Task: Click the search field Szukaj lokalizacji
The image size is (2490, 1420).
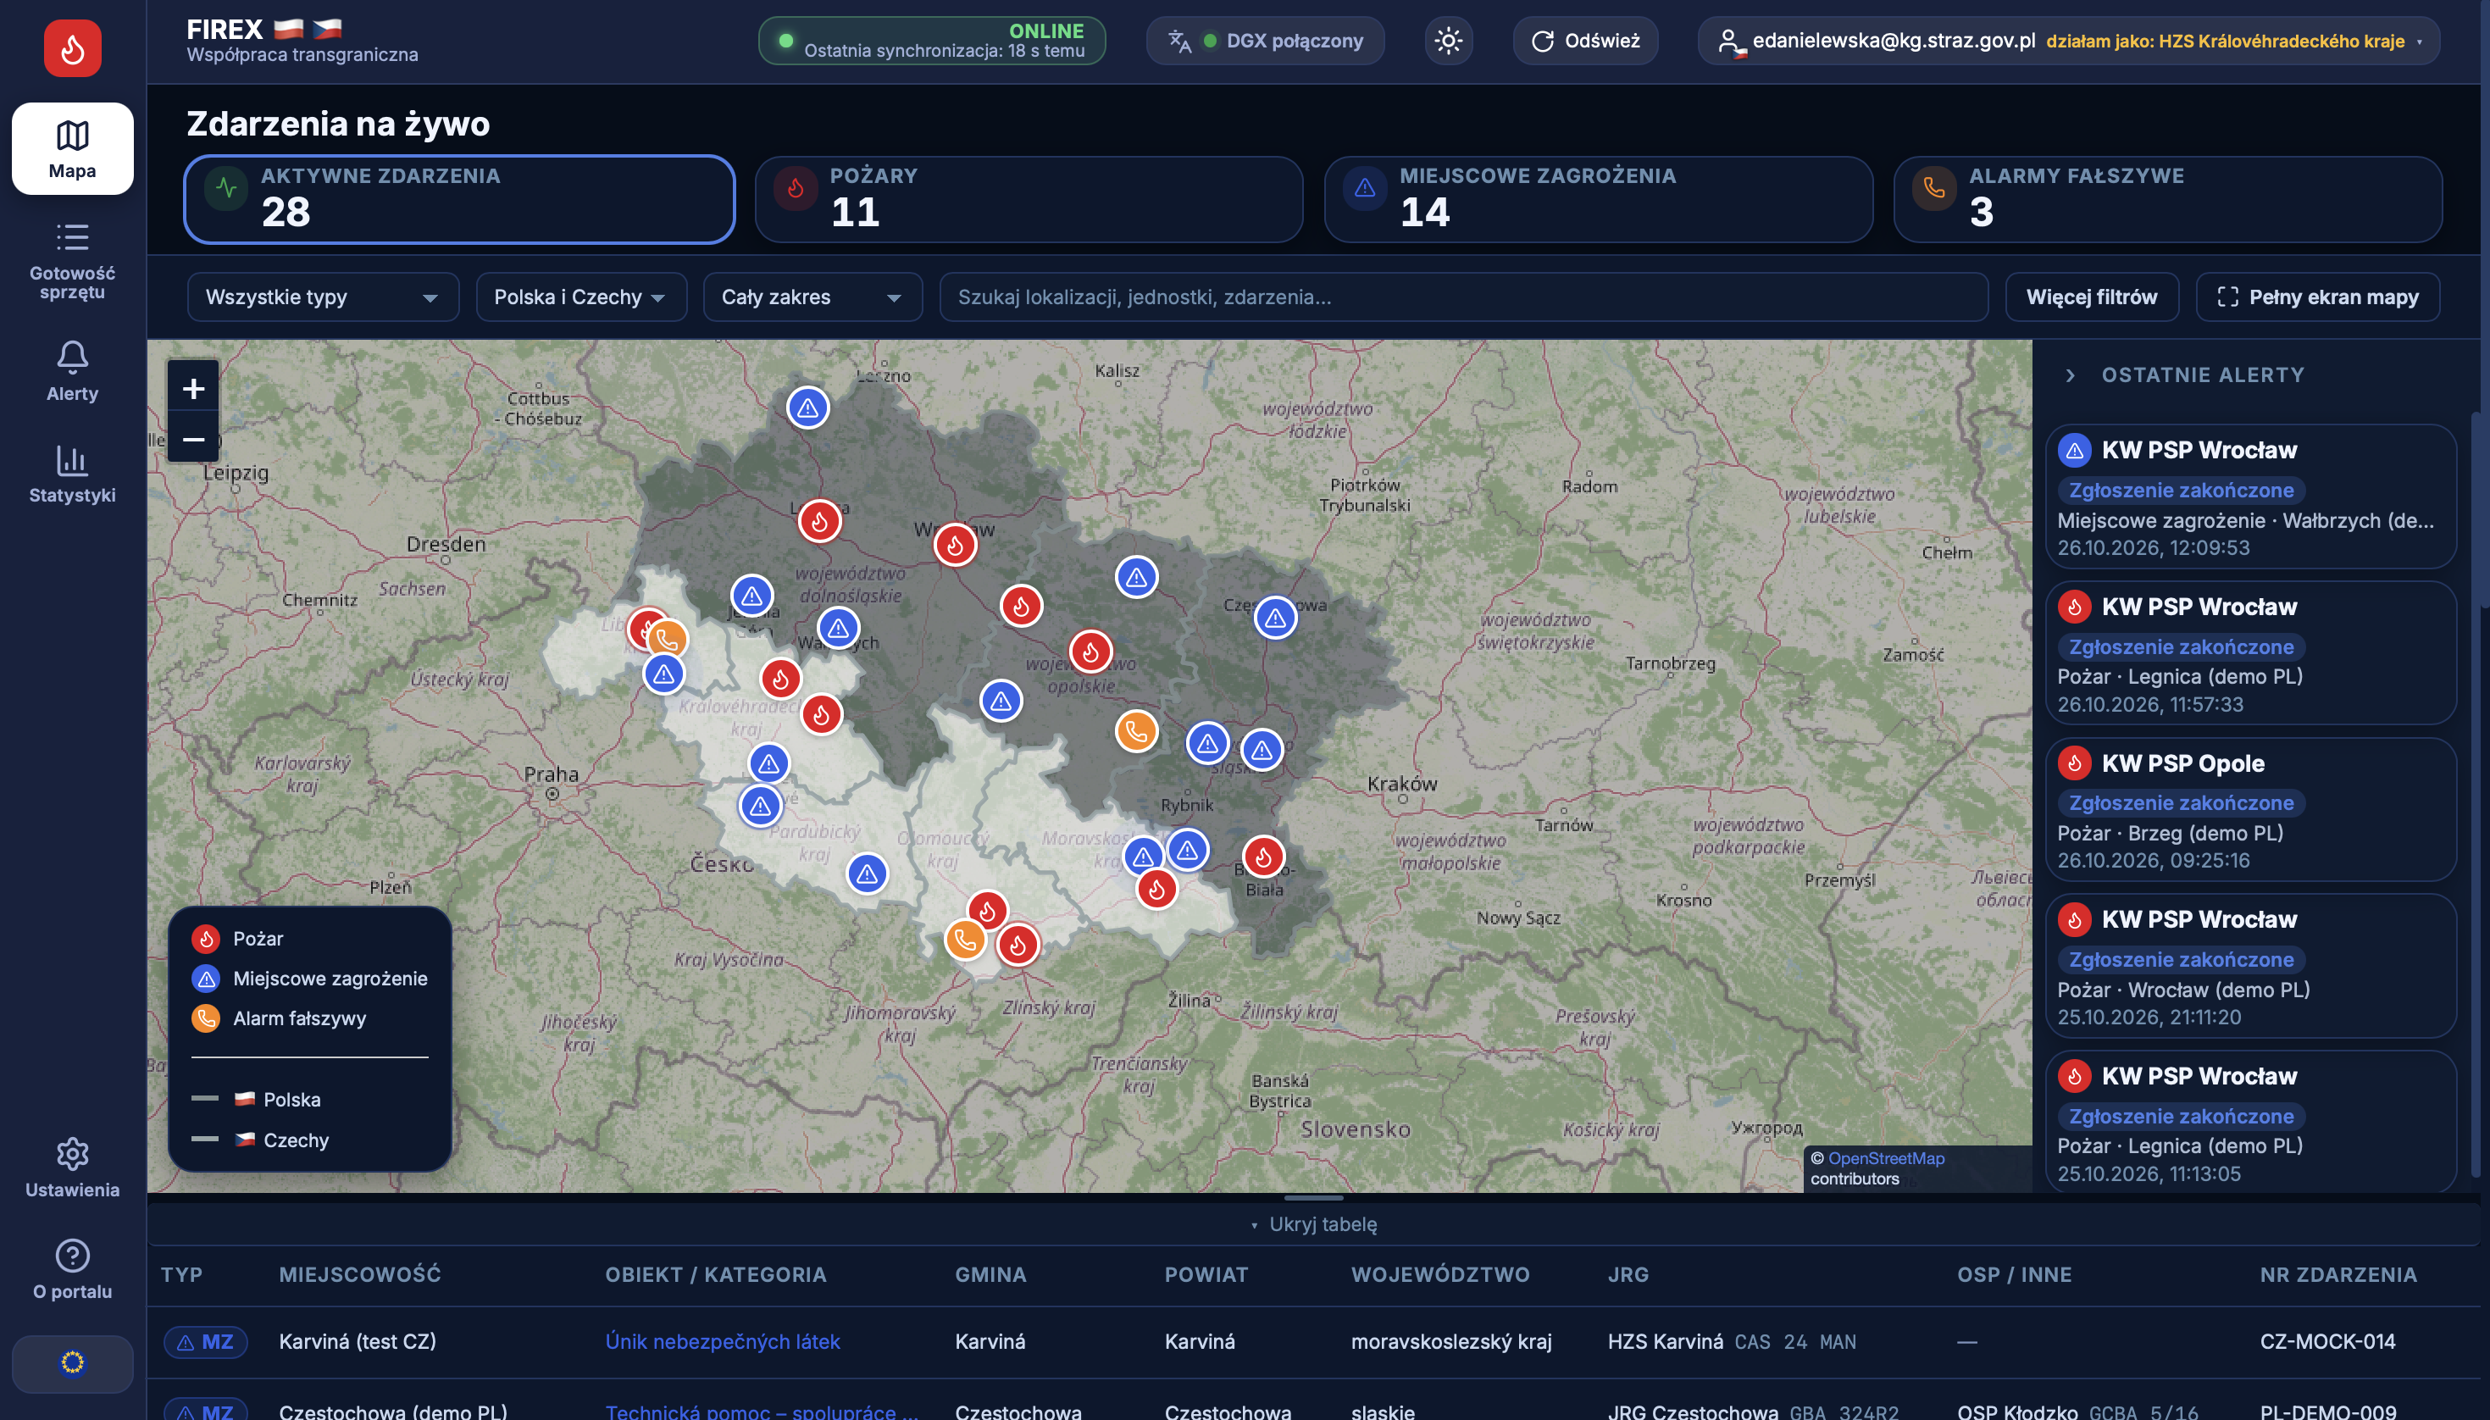Action: tap(1463, 297)
